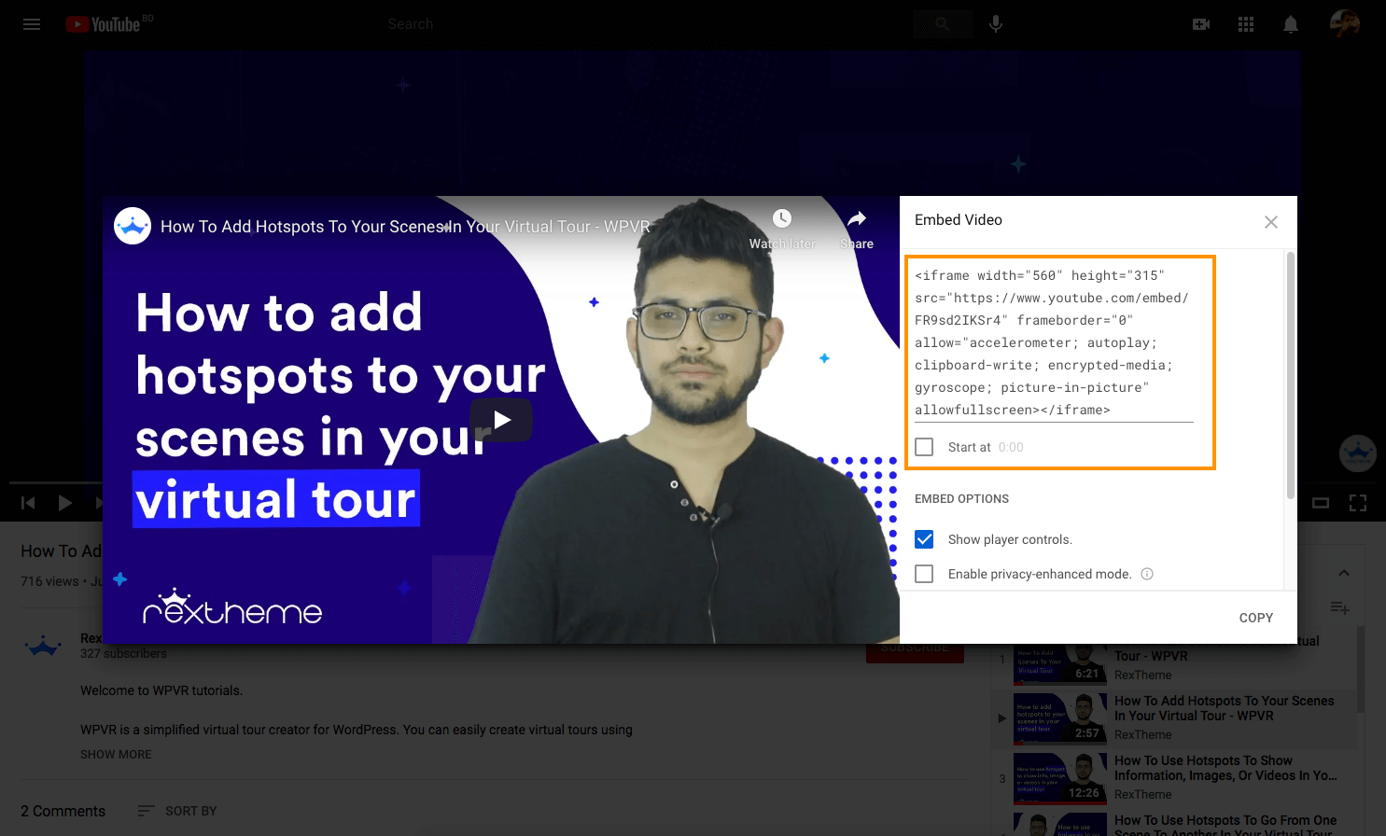Click RexTheme channel logo in preview title
The image size is (1386, 836).
[133, 226]
